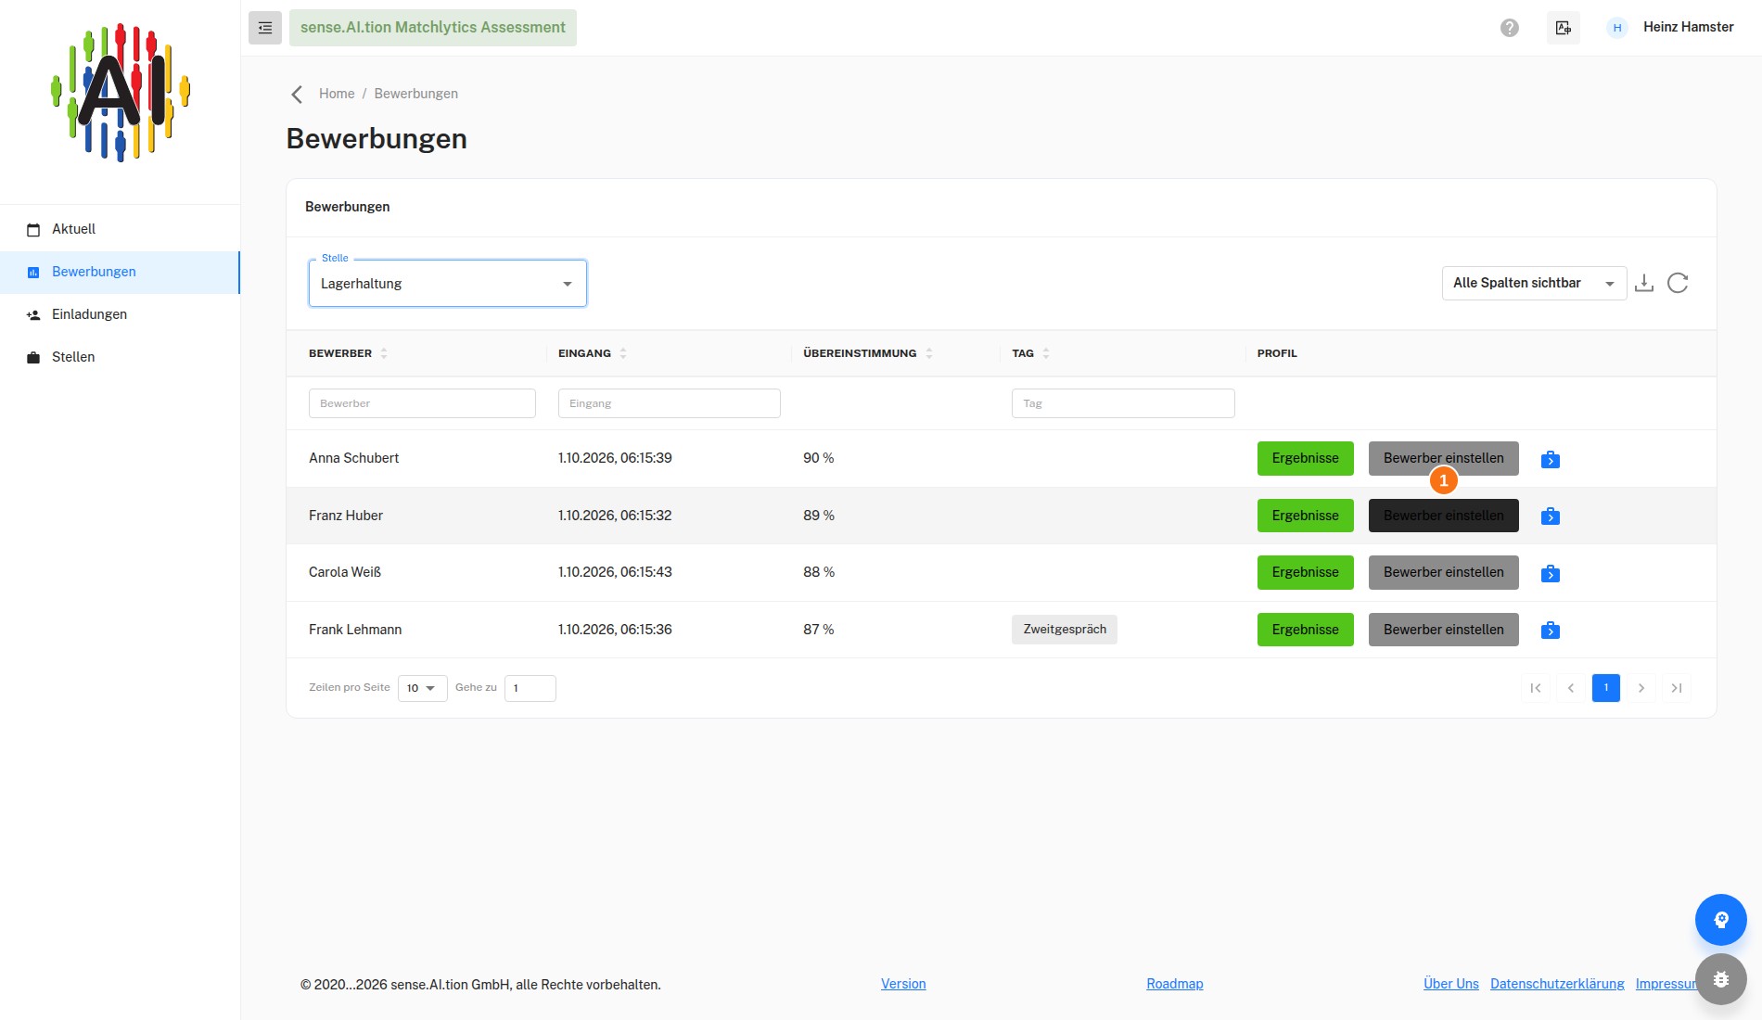Open Stellen in the sidebar
The image size is (1762, 1020).
[x=120, y=357]
